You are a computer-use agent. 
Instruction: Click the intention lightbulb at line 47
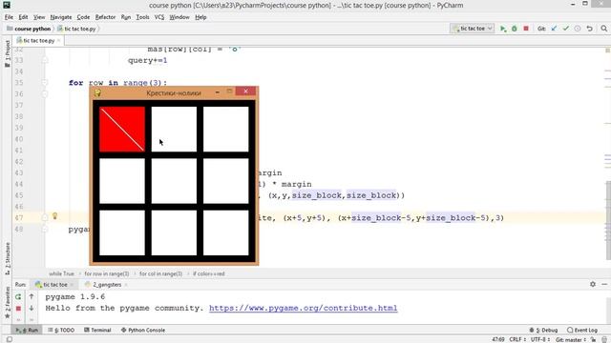pos(55,216)
